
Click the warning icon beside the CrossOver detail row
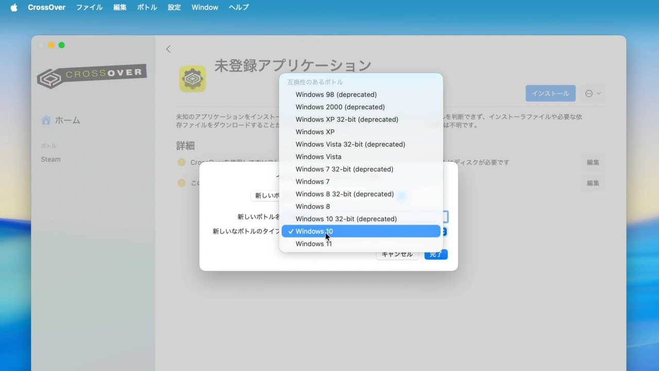pyautogui.click(x=182, y=162)
